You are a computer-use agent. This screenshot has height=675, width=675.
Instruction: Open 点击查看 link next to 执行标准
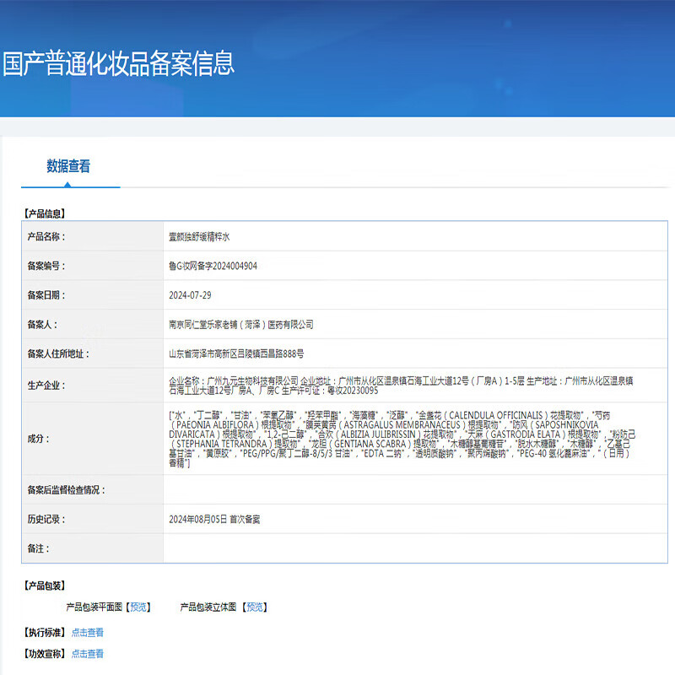point(88,632)
